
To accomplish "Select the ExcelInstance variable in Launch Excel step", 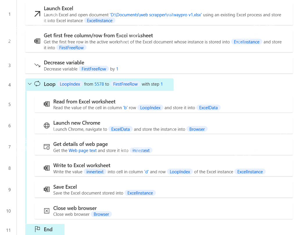I will 100,21.
